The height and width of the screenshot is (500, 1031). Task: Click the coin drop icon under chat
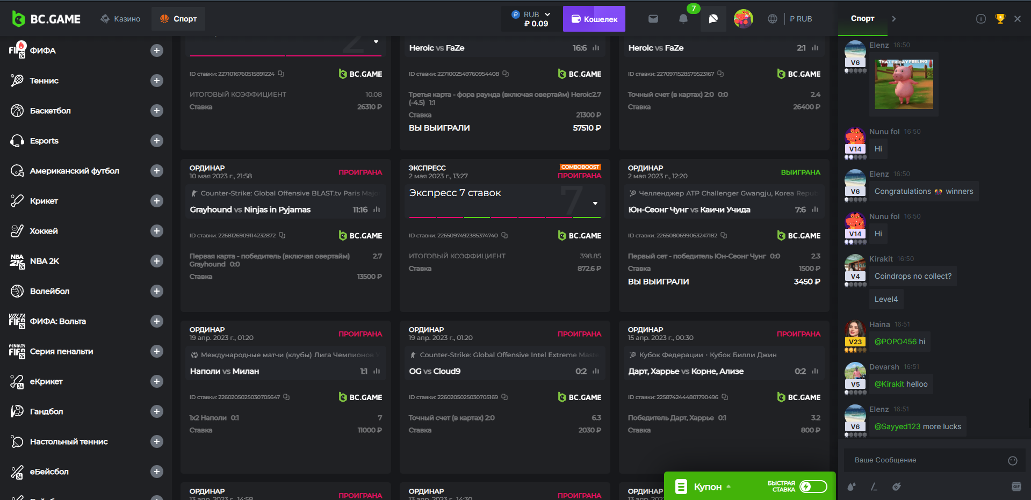click(x=897, y=487)
